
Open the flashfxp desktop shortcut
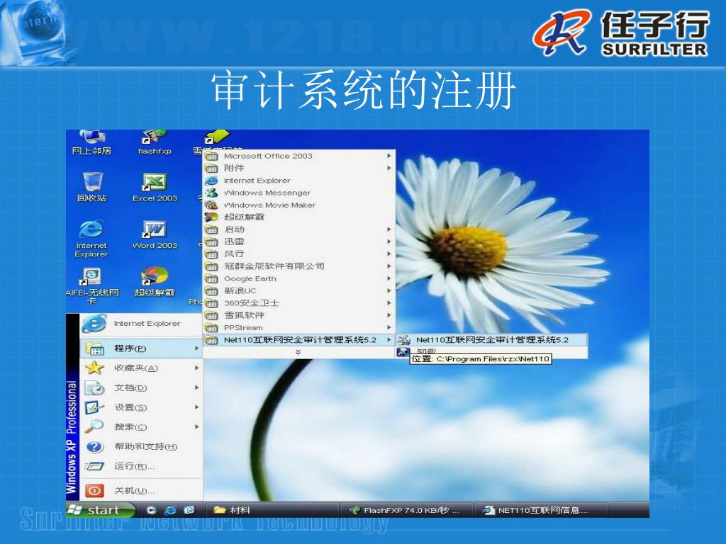coord(155,138)
